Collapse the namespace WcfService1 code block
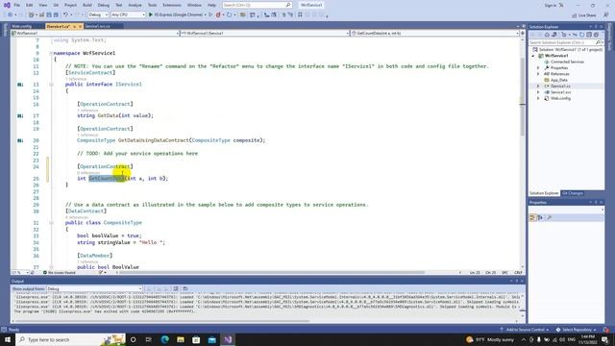This screenshot has width=615, height=346. click(x=51, y=53)
